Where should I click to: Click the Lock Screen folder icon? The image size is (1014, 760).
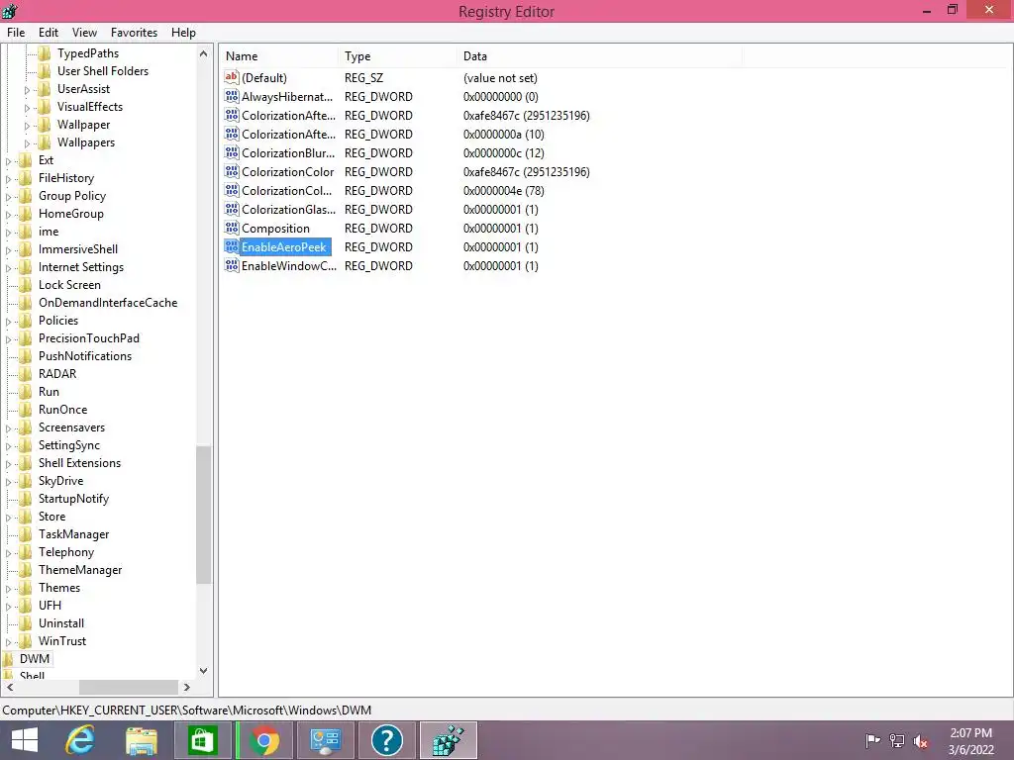25,285
